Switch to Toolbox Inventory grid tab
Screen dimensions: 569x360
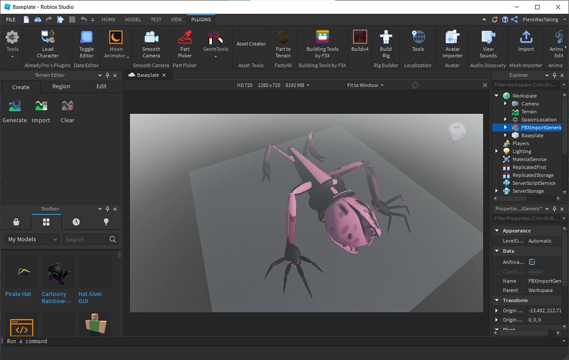click(x=46, y=222)
